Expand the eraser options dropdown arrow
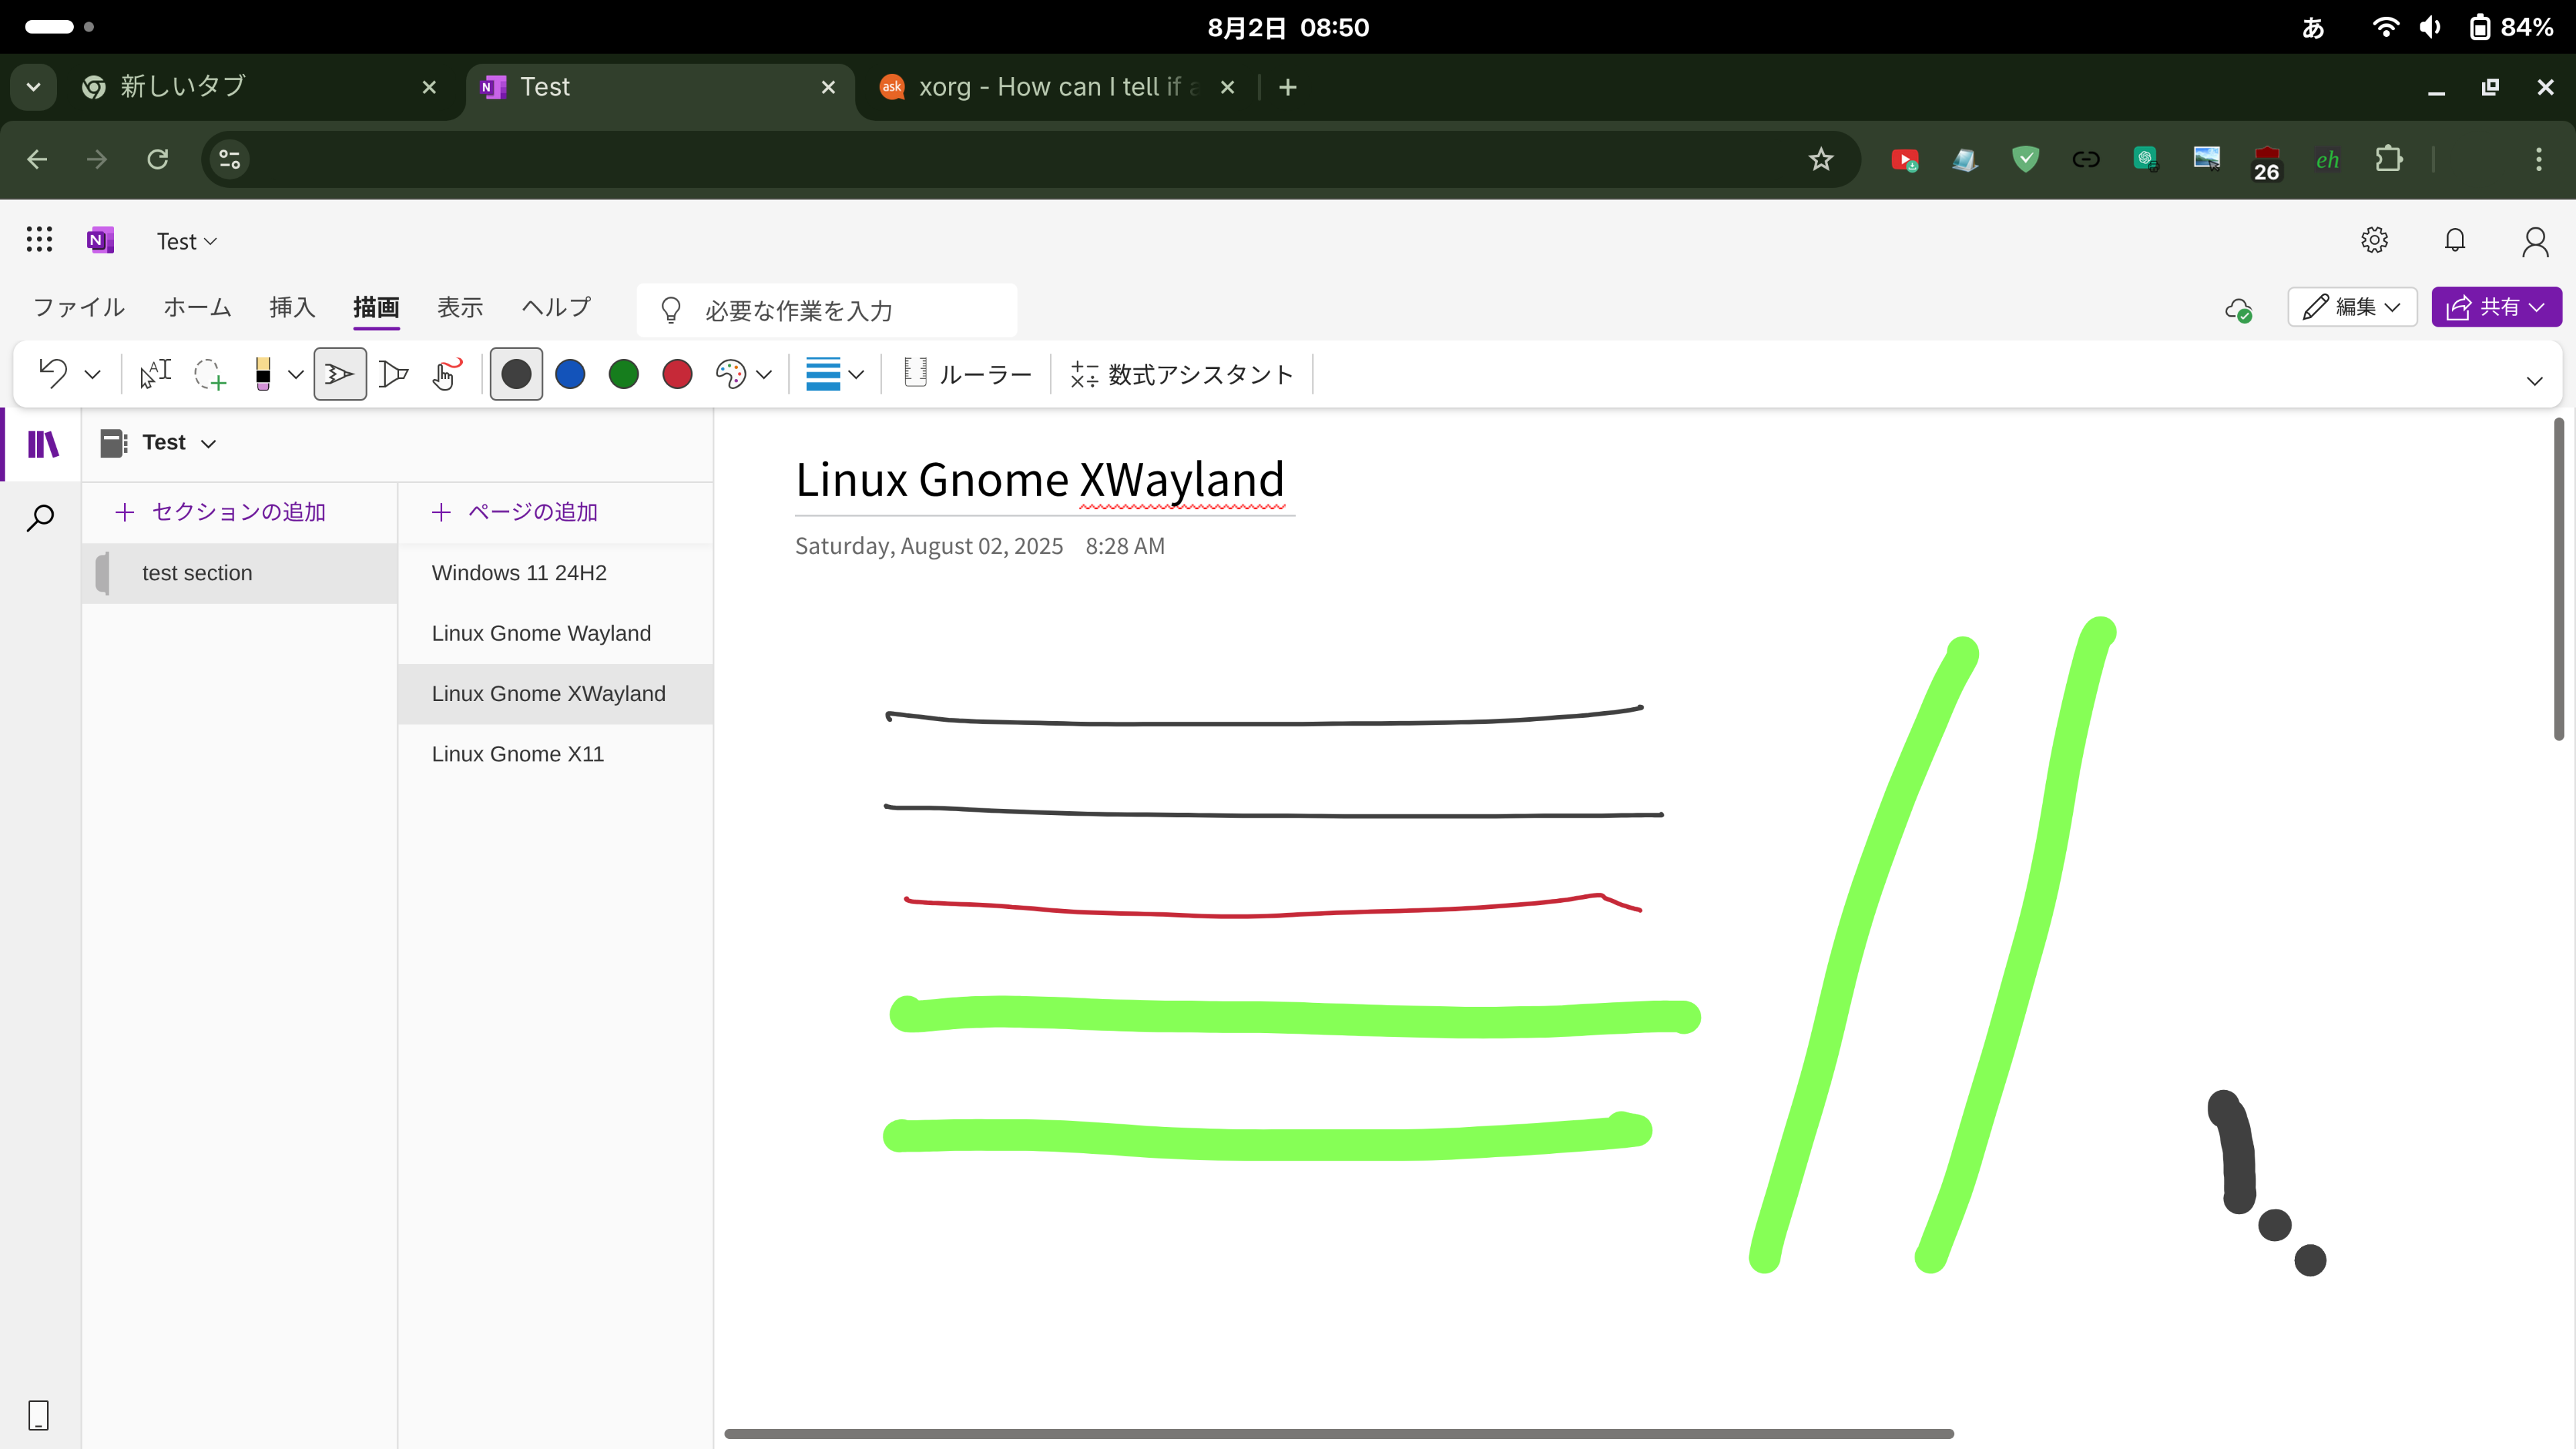This screenshot has height=1449, width=2576. coord(296,375)
